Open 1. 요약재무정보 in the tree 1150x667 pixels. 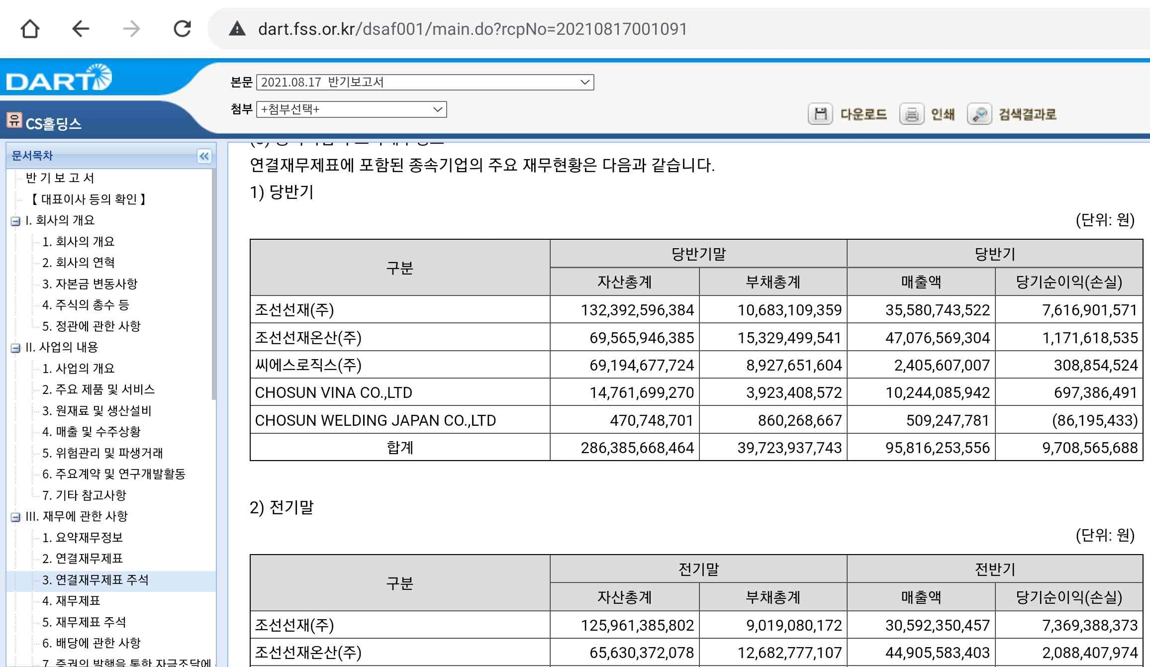(83, 538)
